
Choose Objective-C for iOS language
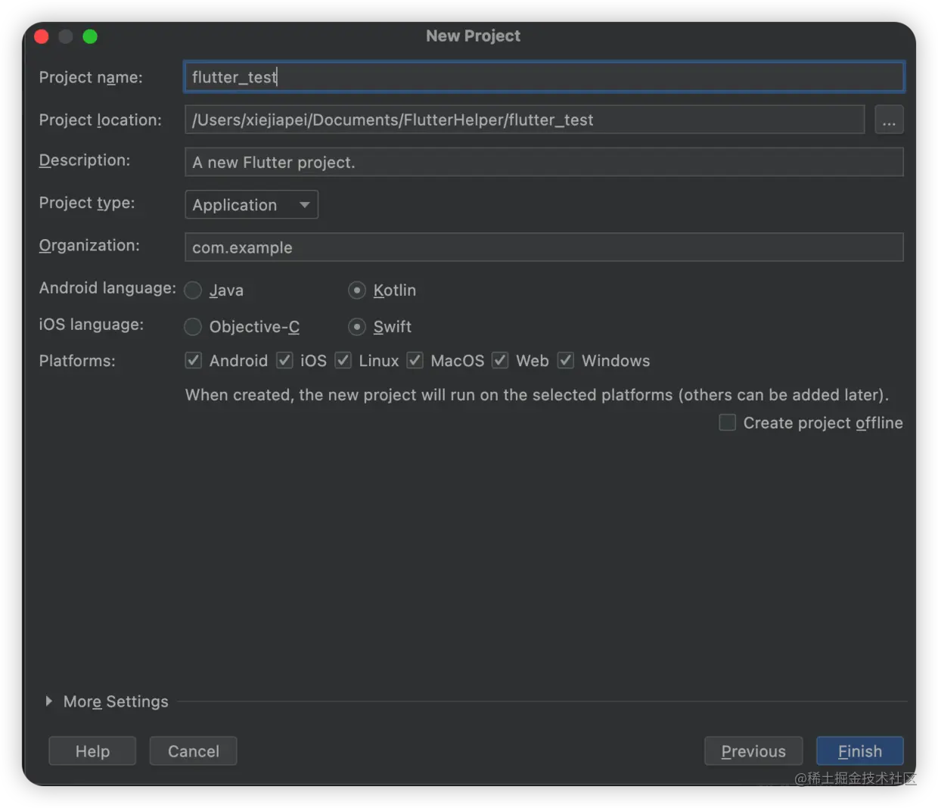click(194, 327)
